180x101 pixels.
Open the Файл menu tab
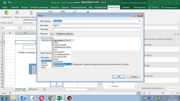(5, 7)
